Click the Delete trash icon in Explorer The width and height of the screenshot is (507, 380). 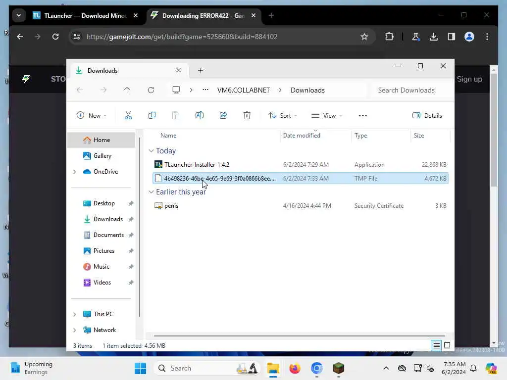[x=247, y=115]
